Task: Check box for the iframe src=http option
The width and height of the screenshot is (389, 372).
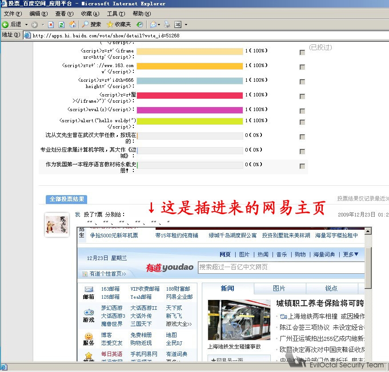Action: [302, 52]
